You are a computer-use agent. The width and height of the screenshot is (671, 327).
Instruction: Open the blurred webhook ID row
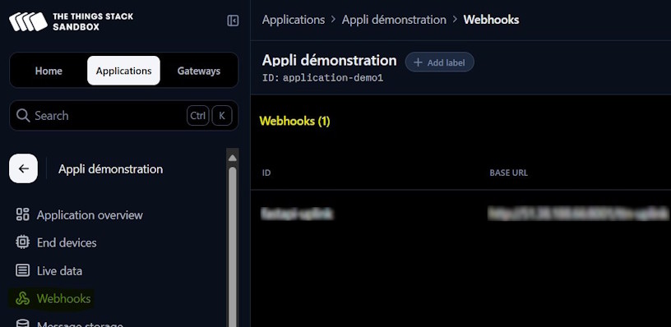point(297,214)
